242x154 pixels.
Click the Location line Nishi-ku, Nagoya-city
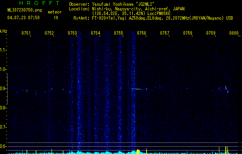pos(127,9)
